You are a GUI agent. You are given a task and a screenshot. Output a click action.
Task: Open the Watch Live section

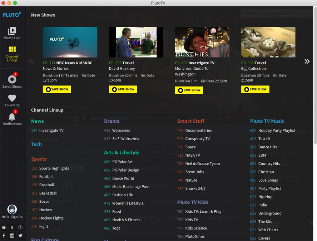[12, 33]
